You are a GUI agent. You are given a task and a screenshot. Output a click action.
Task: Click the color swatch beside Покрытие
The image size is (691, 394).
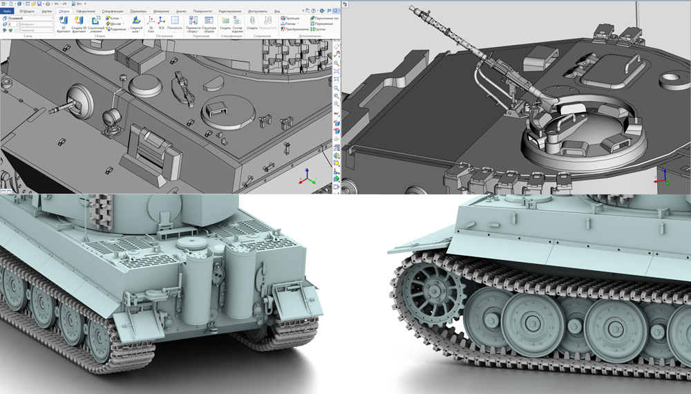[x=17, y=30]
